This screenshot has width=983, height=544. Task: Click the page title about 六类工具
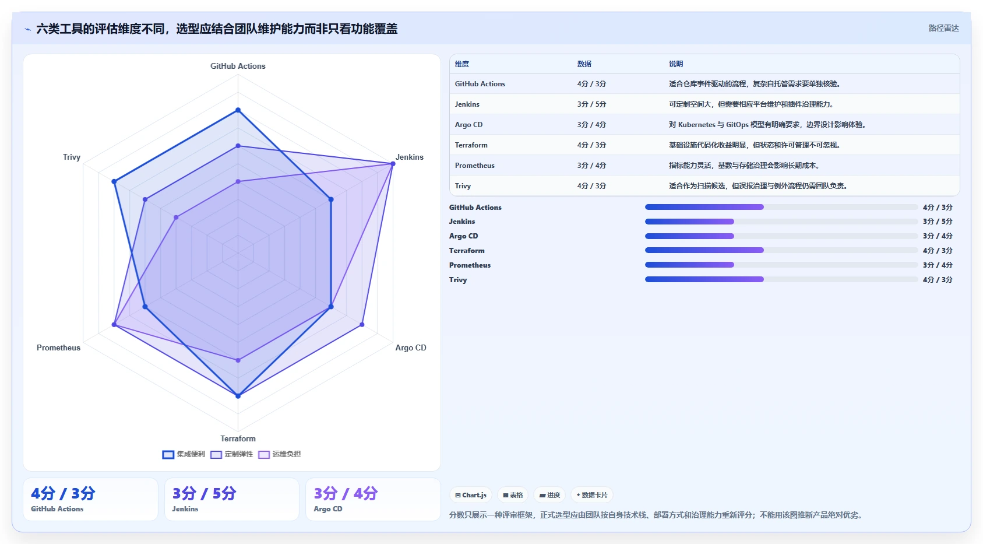tap(217, 29)
